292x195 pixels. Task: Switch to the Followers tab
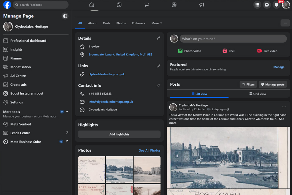pyautogui.click(x=139, y=23)
